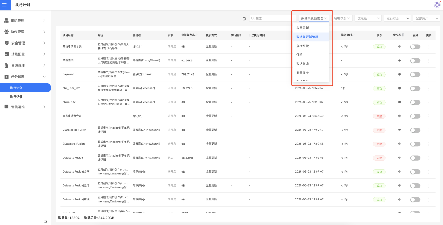443x225 pixels.
Task: Sort by dataset size column icon
Action: click(196, 35)
